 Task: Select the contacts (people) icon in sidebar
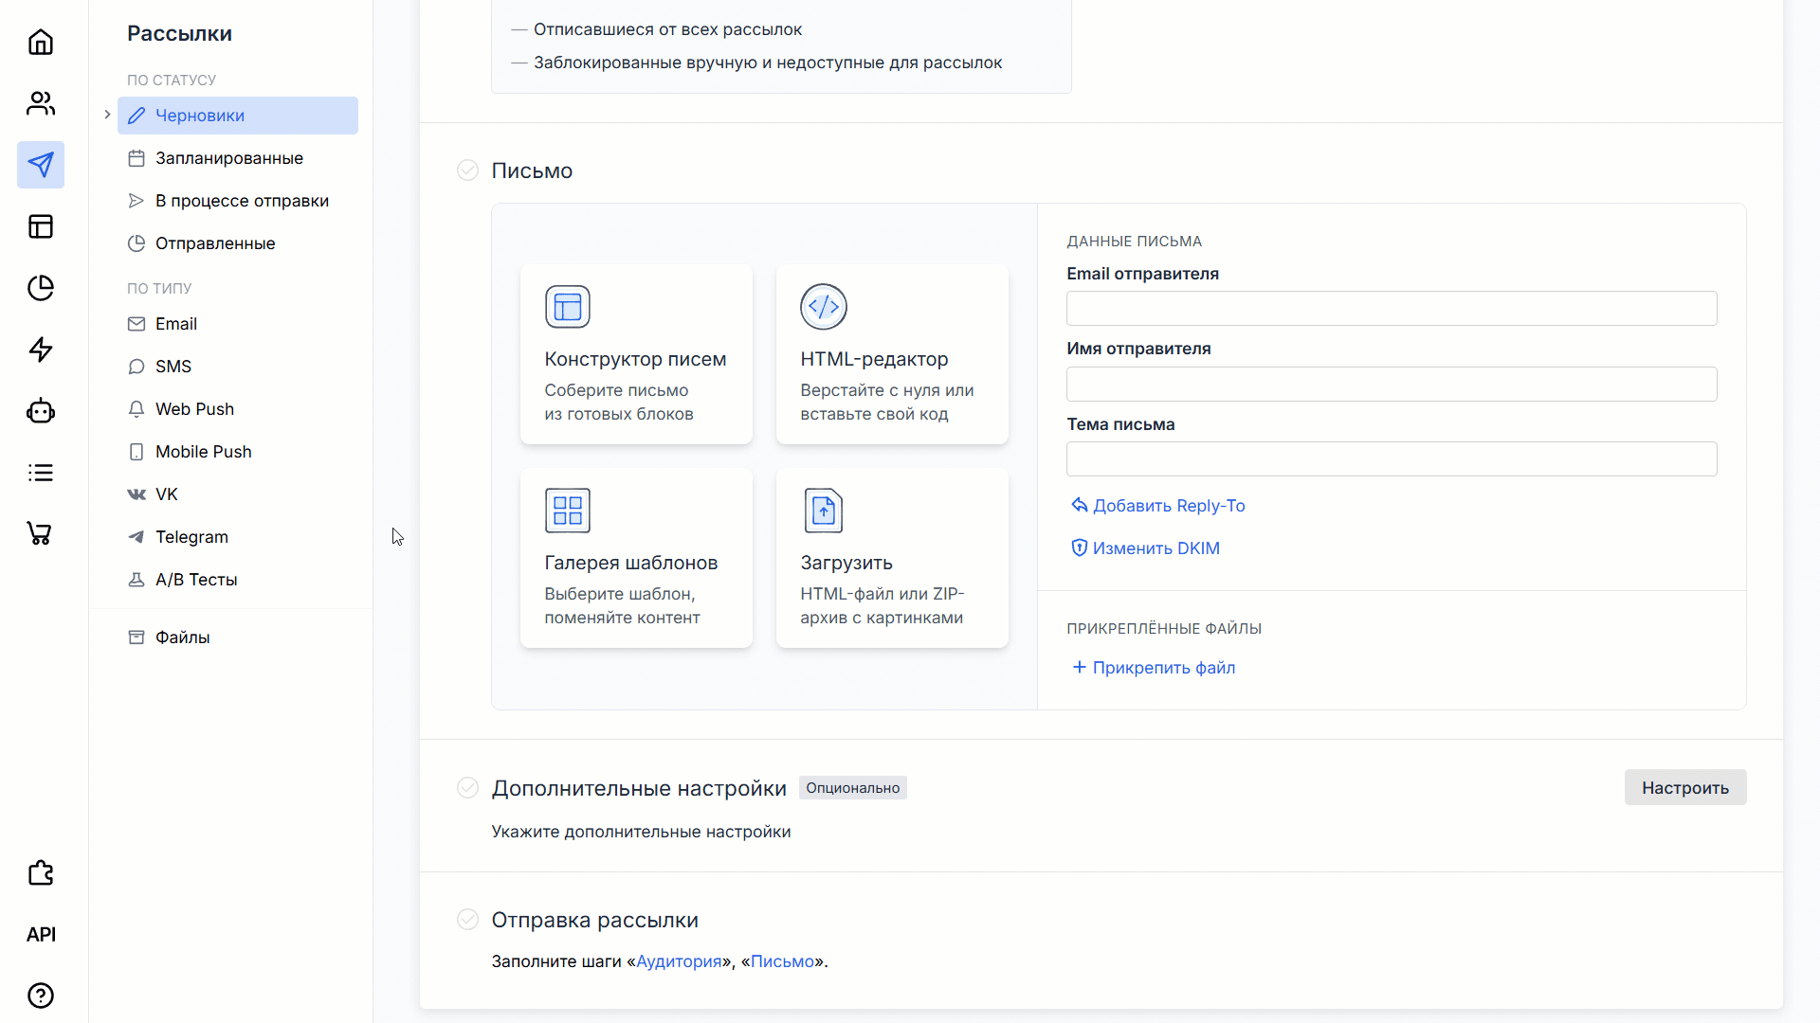tap(40, 103)
